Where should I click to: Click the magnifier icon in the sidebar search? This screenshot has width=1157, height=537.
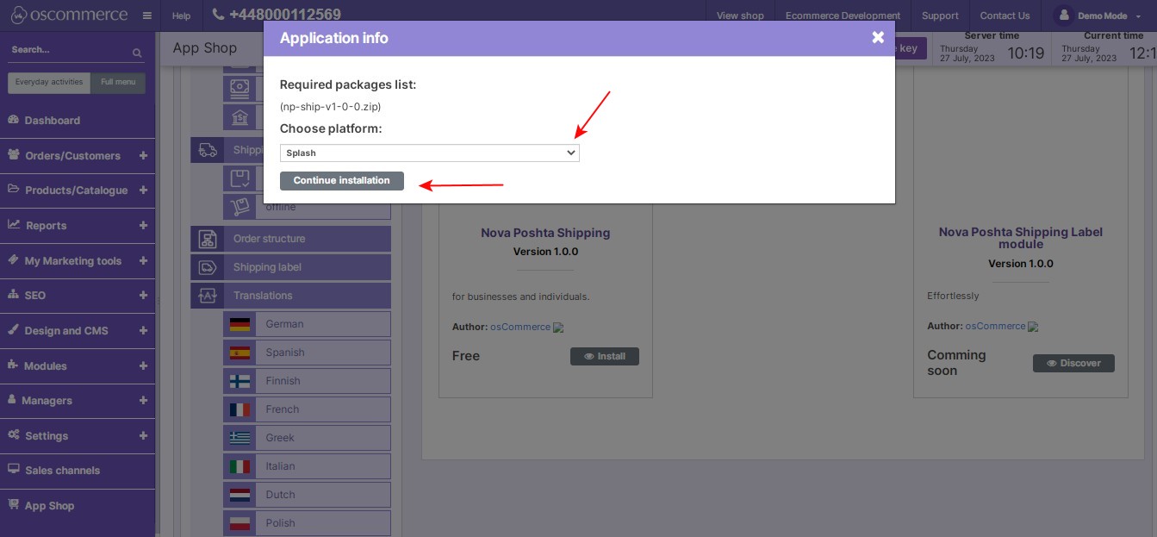point(137,53)
